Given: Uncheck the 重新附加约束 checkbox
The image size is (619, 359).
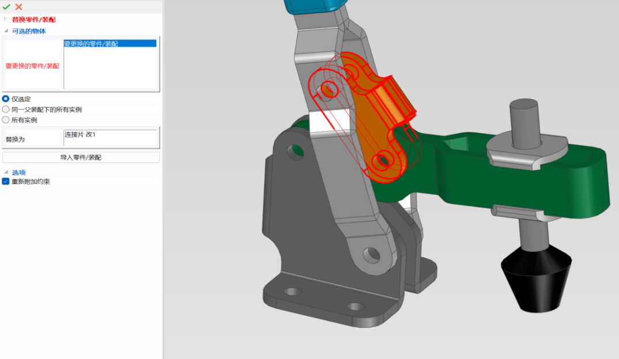Looking at the screenshot, I should [x=6, y=182].
